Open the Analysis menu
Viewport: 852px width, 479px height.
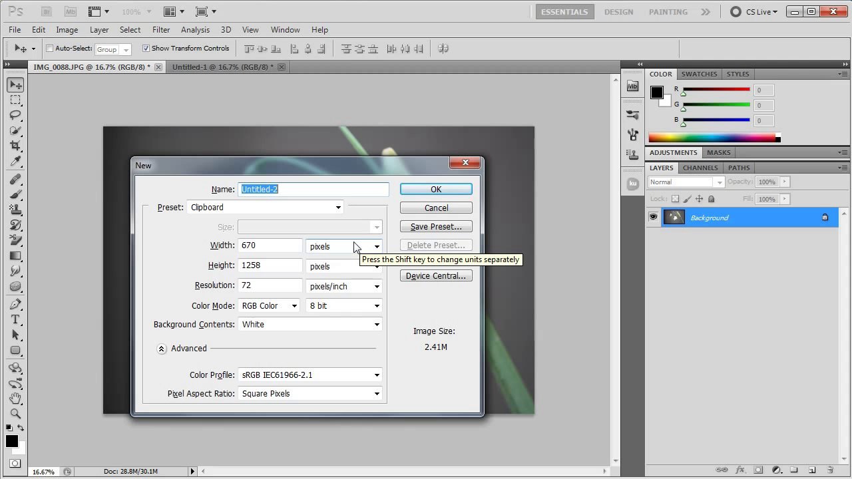click(195, 30)
